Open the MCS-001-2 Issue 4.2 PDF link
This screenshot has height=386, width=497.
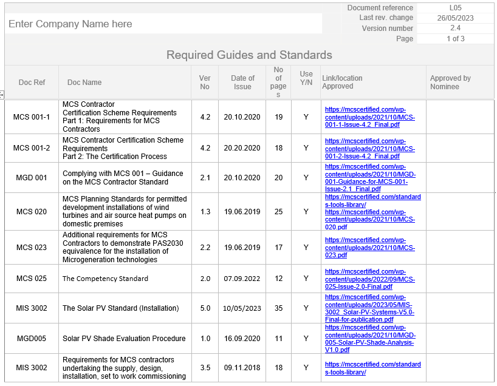click(369, 148)
